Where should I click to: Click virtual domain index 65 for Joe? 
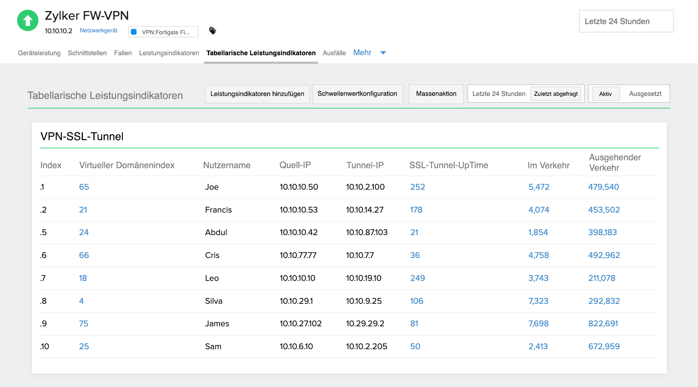pos(84,187)
